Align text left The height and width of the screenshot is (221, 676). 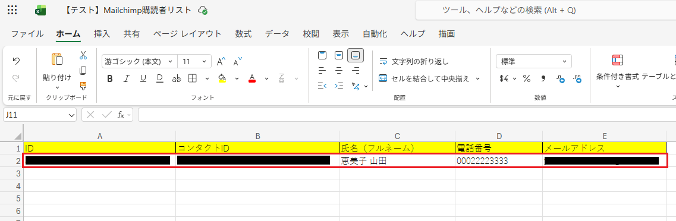coord(322,70)
